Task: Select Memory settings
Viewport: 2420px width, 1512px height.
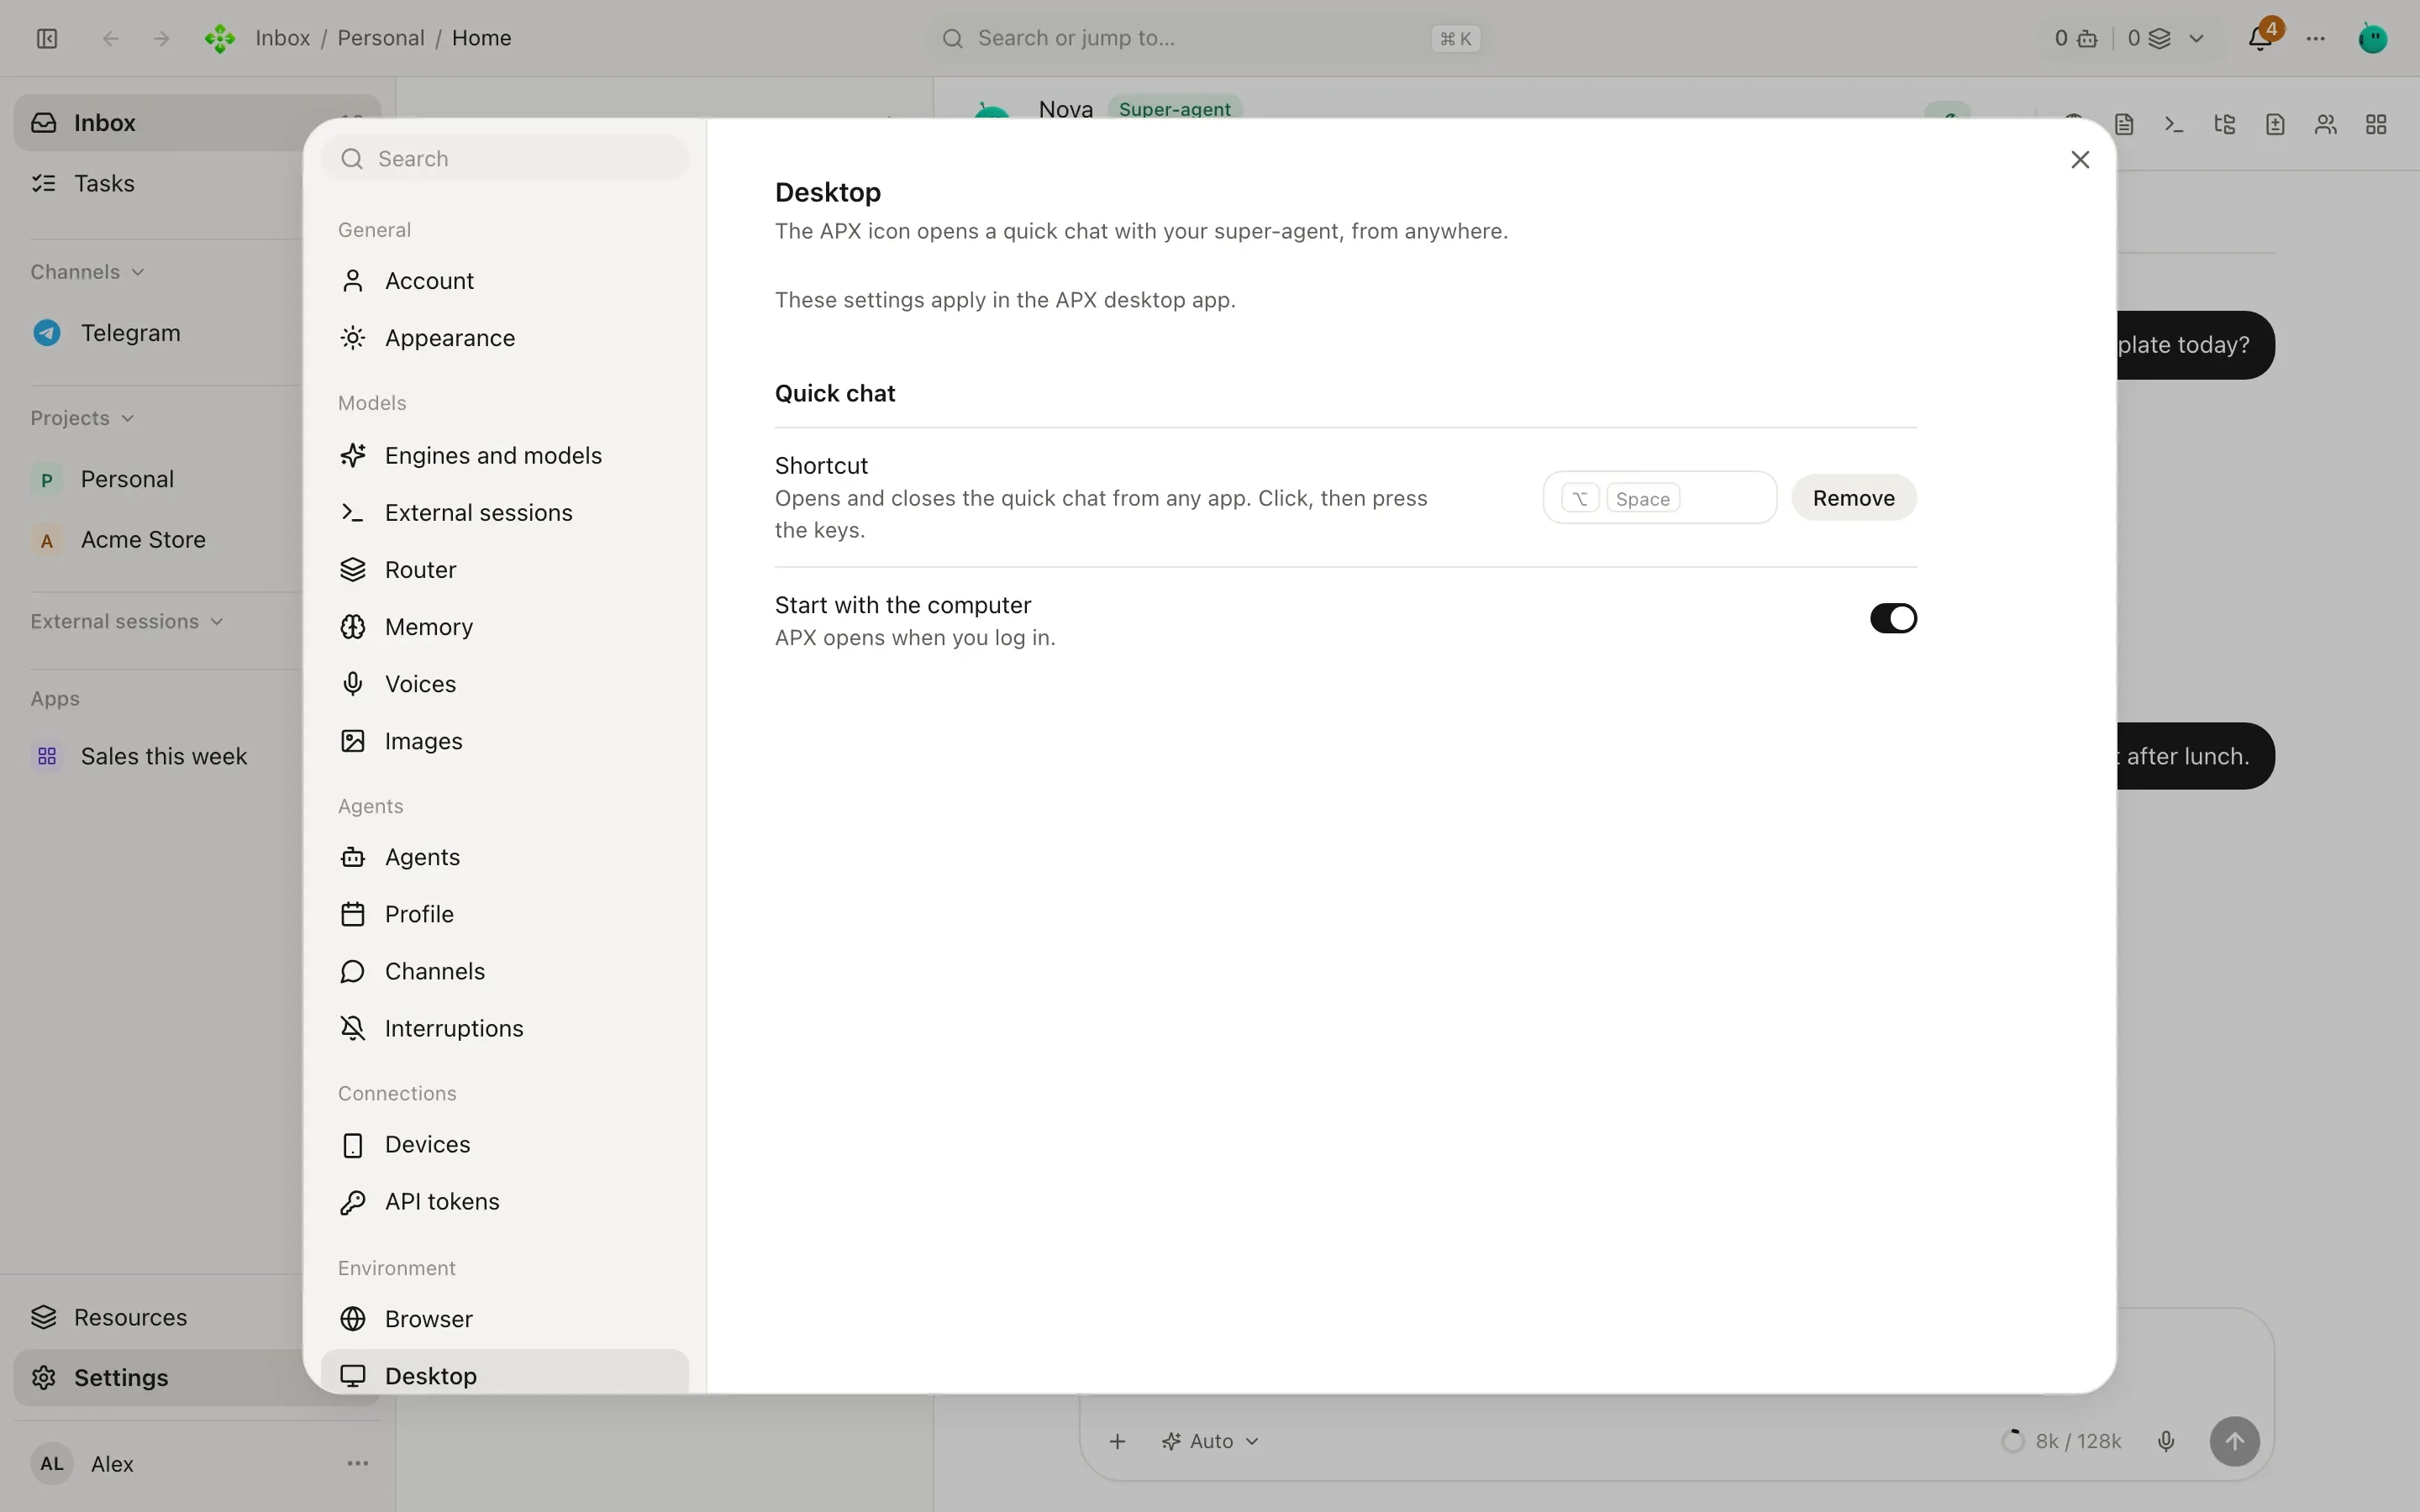Action: coord(505,627)
